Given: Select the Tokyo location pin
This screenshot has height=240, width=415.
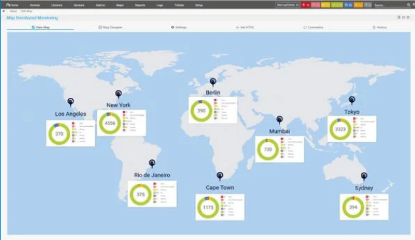Looking at the screenshot, I should click(x=352, y=100).
